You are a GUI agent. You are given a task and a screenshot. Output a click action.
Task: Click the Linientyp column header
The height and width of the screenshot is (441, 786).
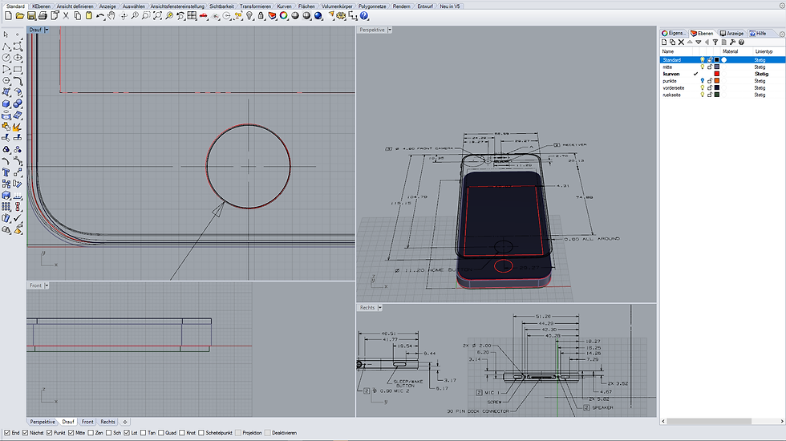tap(764, 51)
